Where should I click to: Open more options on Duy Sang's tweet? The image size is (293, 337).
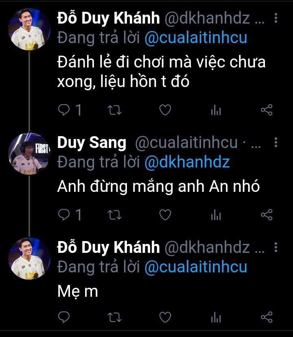(276, 142)
